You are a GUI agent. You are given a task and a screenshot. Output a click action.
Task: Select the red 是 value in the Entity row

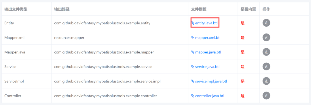tap(242, 23)
